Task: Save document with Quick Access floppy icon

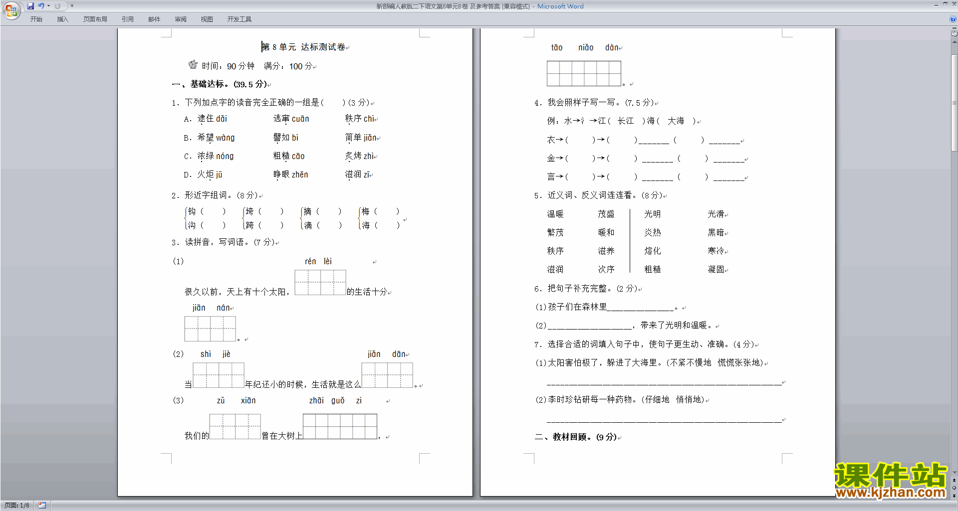Action: (30, 6)
